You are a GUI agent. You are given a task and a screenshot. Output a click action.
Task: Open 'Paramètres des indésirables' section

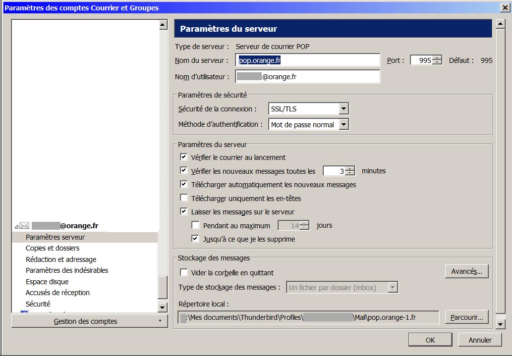click(x=67, y=270)
